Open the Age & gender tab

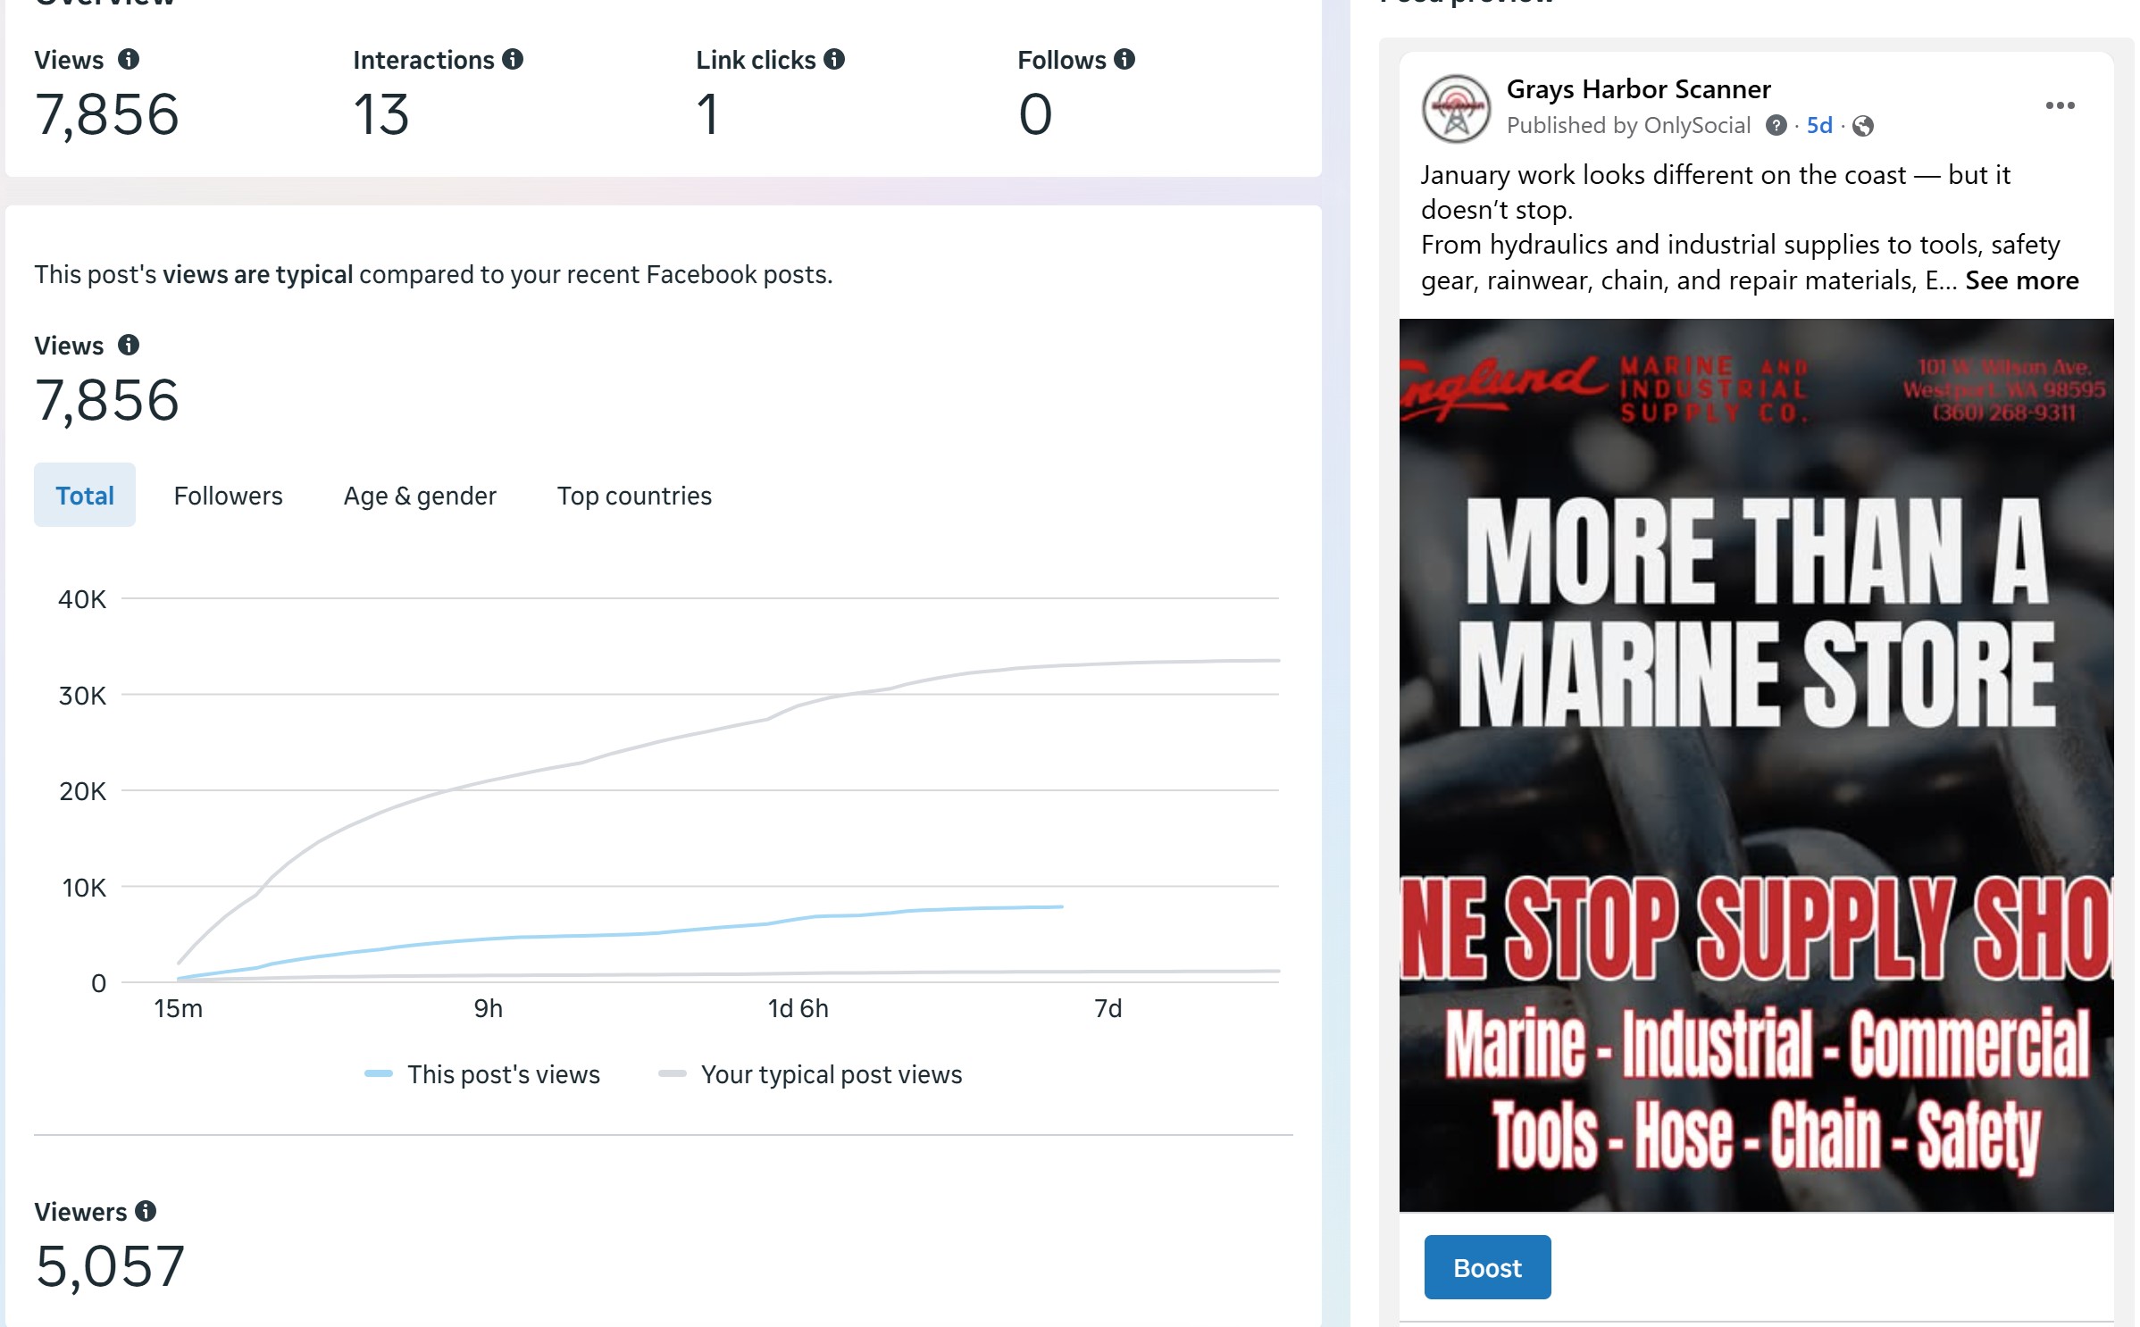(420, 496)
